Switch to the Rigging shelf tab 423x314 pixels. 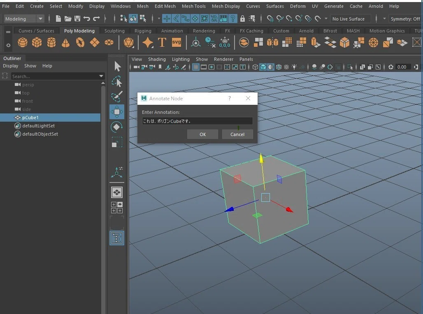pos(143,31)
